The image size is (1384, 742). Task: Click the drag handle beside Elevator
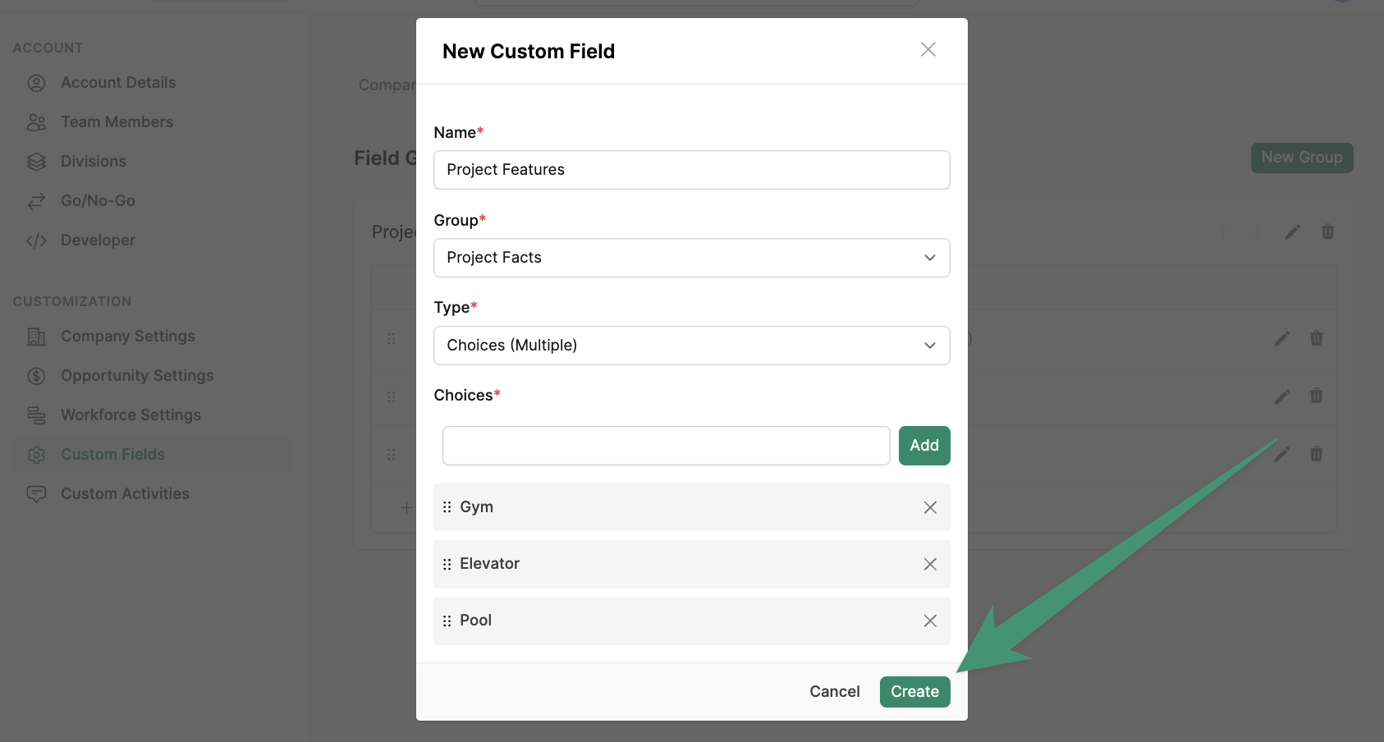(x=447, y=564)
